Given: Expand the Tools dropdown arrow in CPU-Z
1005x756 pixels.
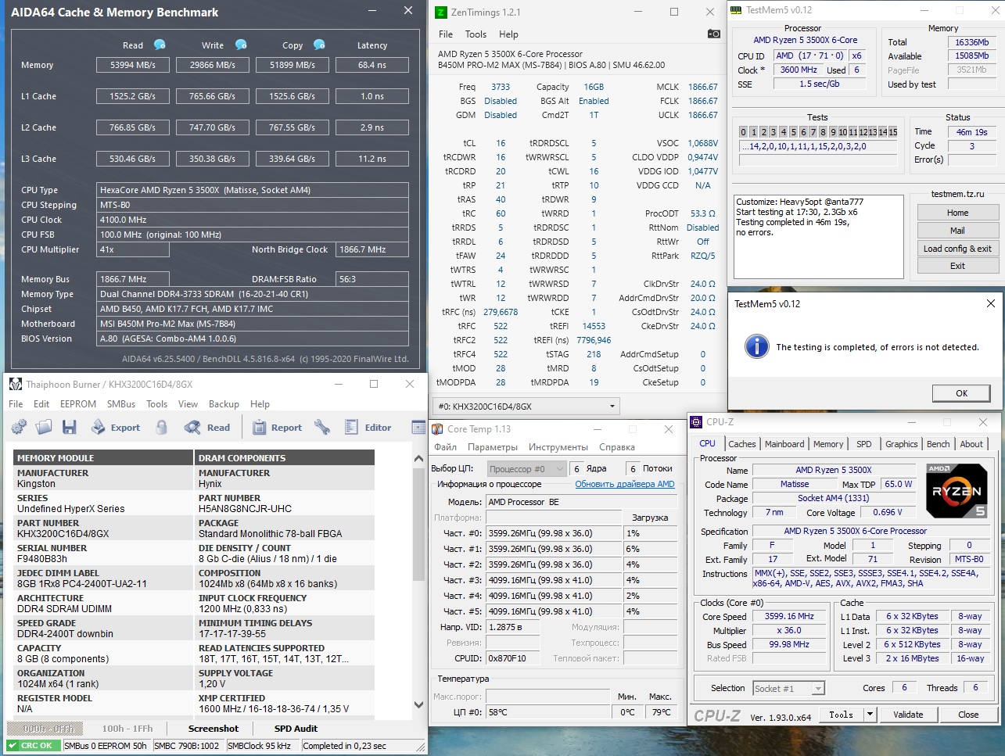Looking at the screenshot, I should tap(869, 715).
